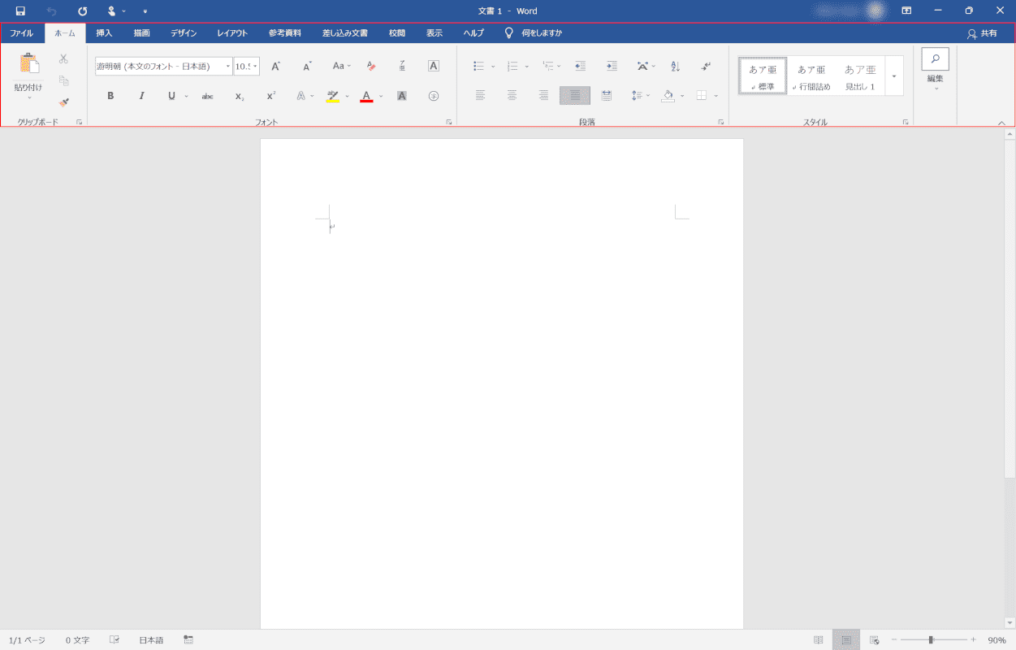
Task: Click the Sort A-Z icon
Action: pyautogui.click(x=675, y=67)
